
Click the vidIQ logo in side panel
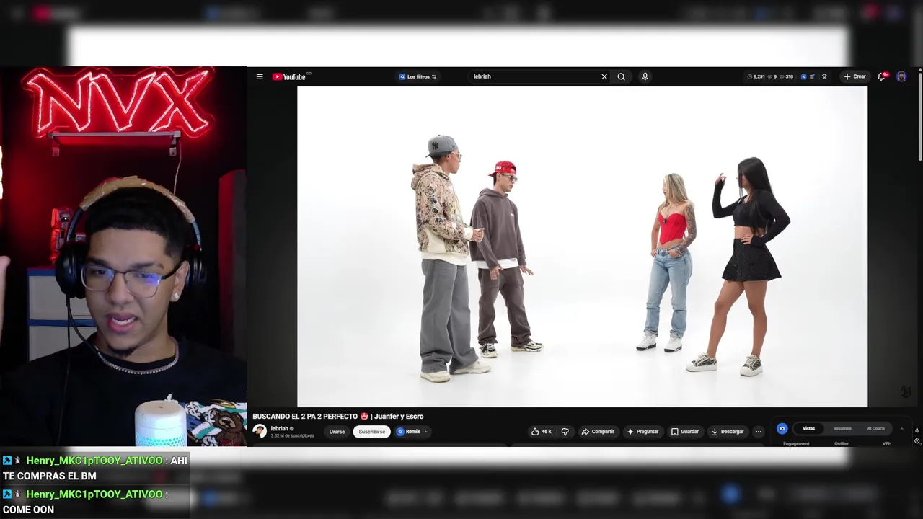tap(782, 429)
